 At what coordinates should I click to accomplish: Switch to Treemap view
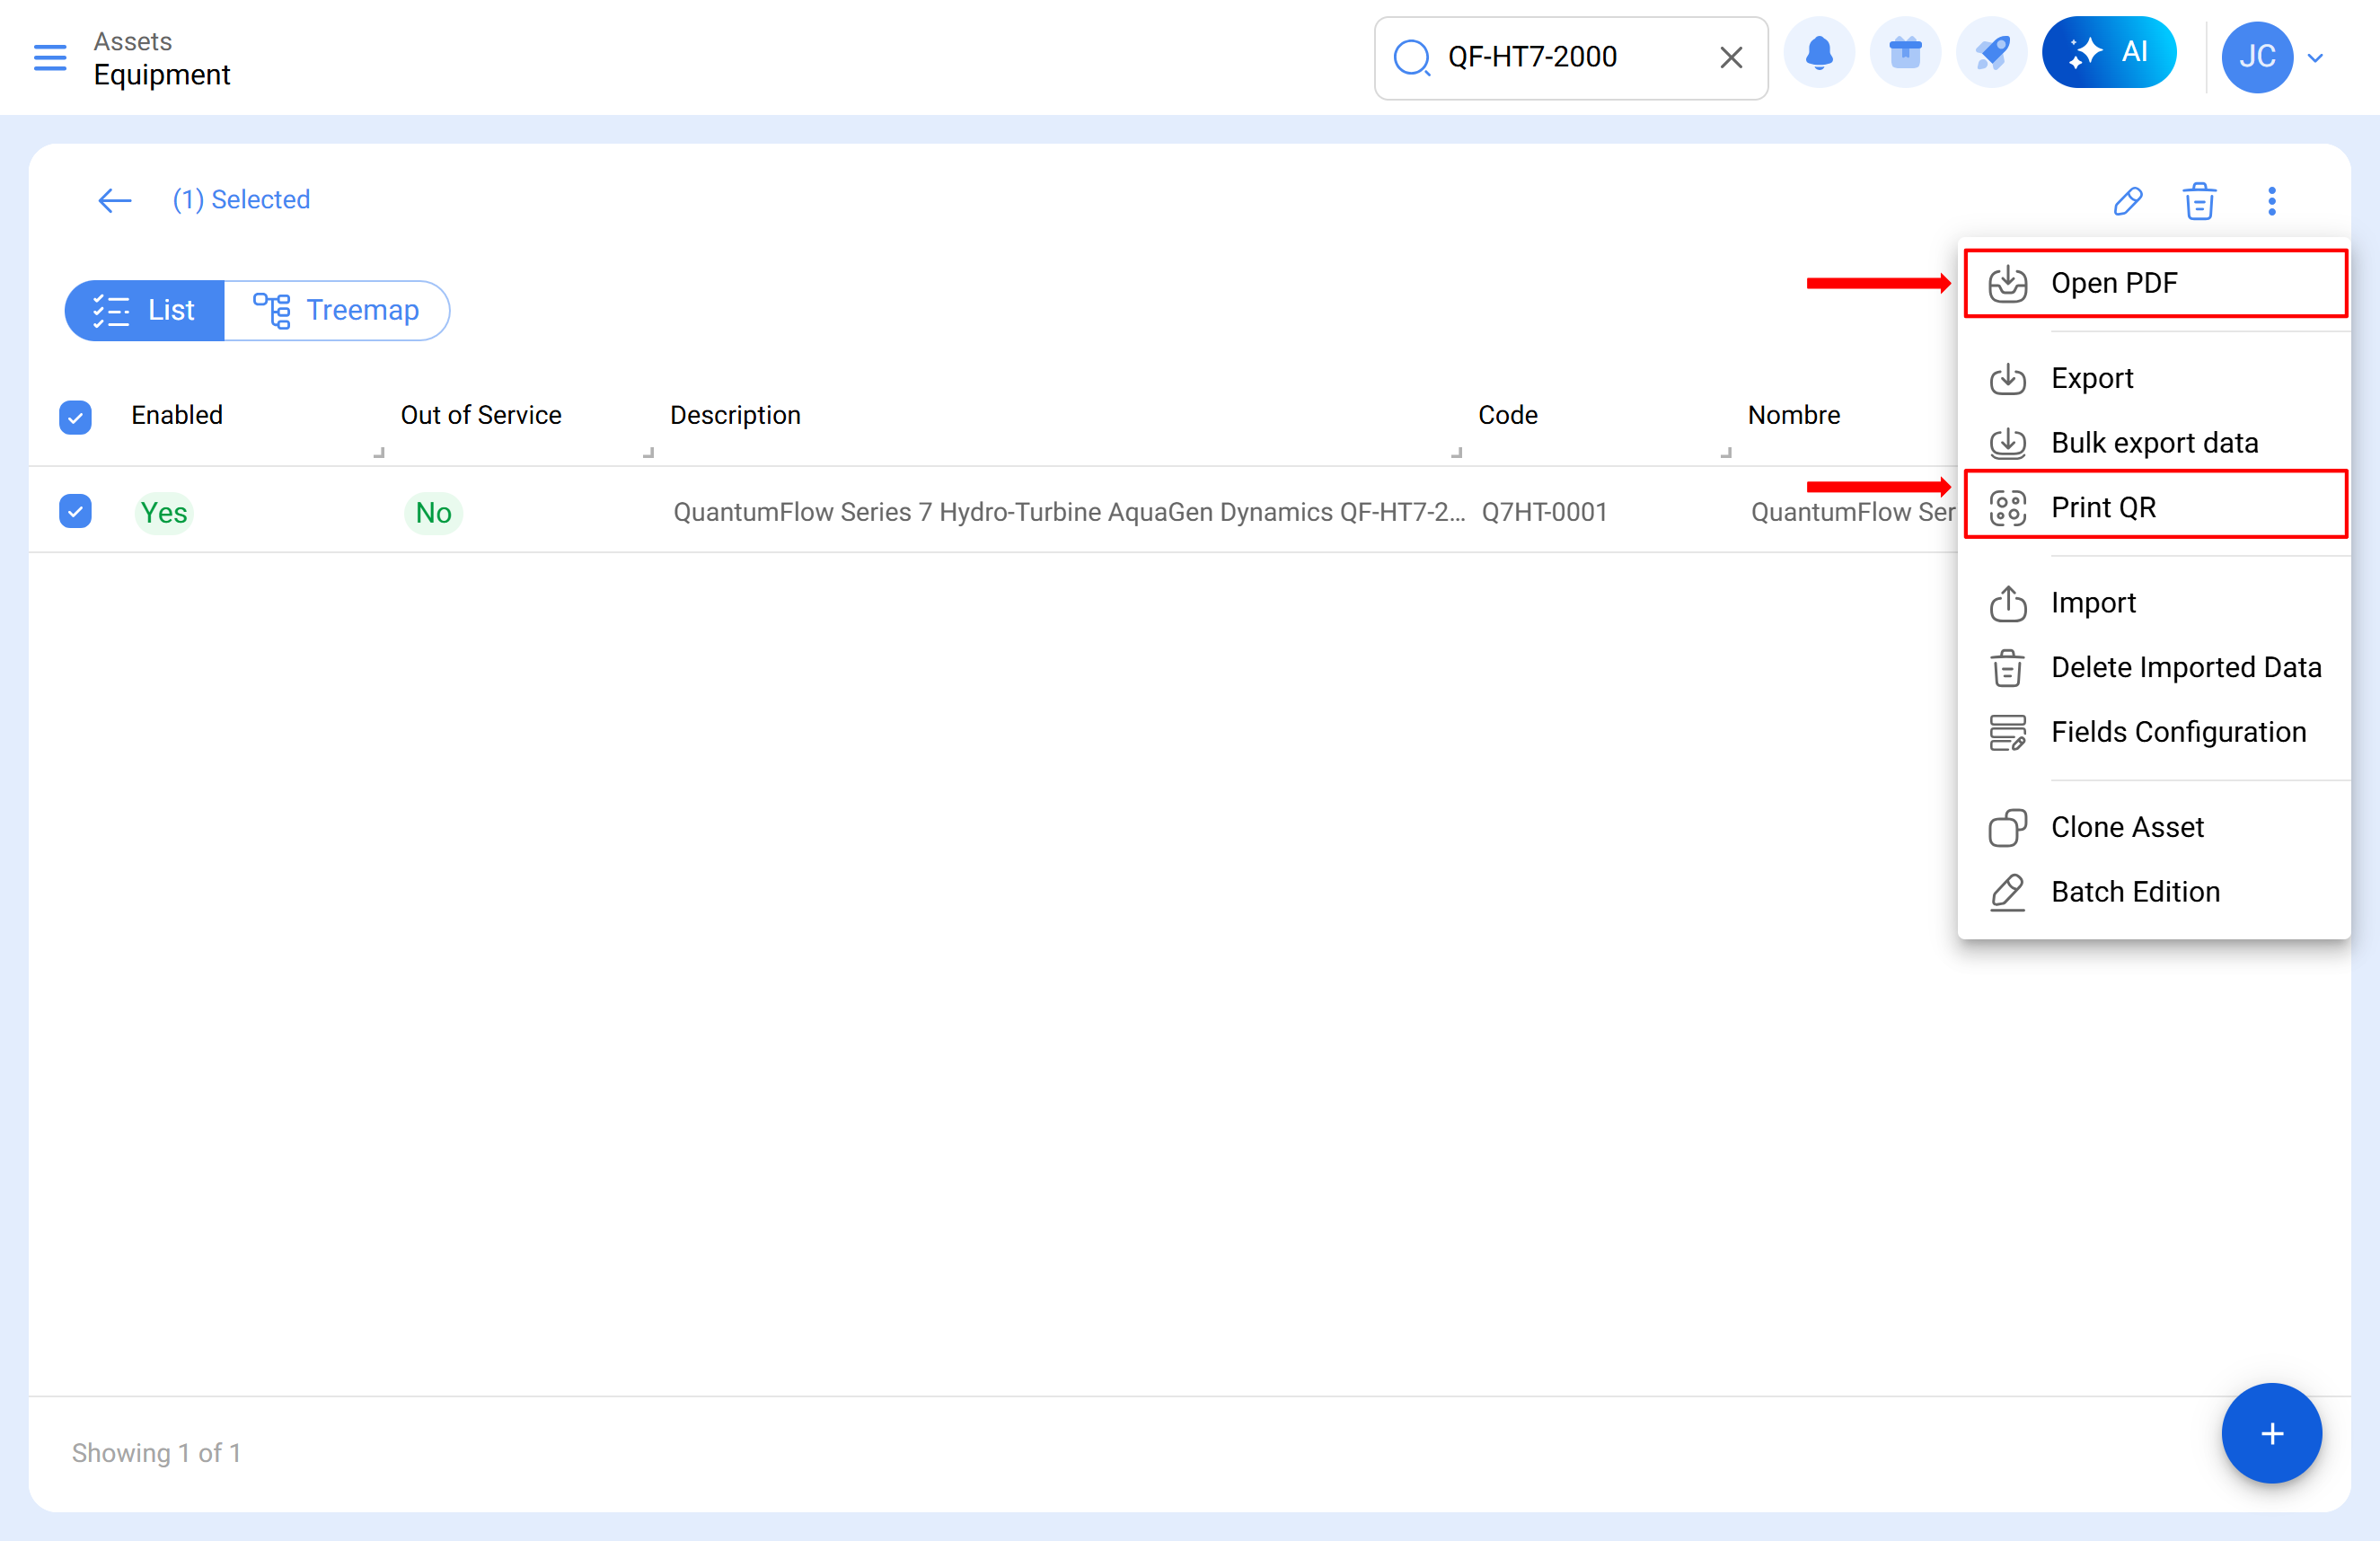coord(337,310)
